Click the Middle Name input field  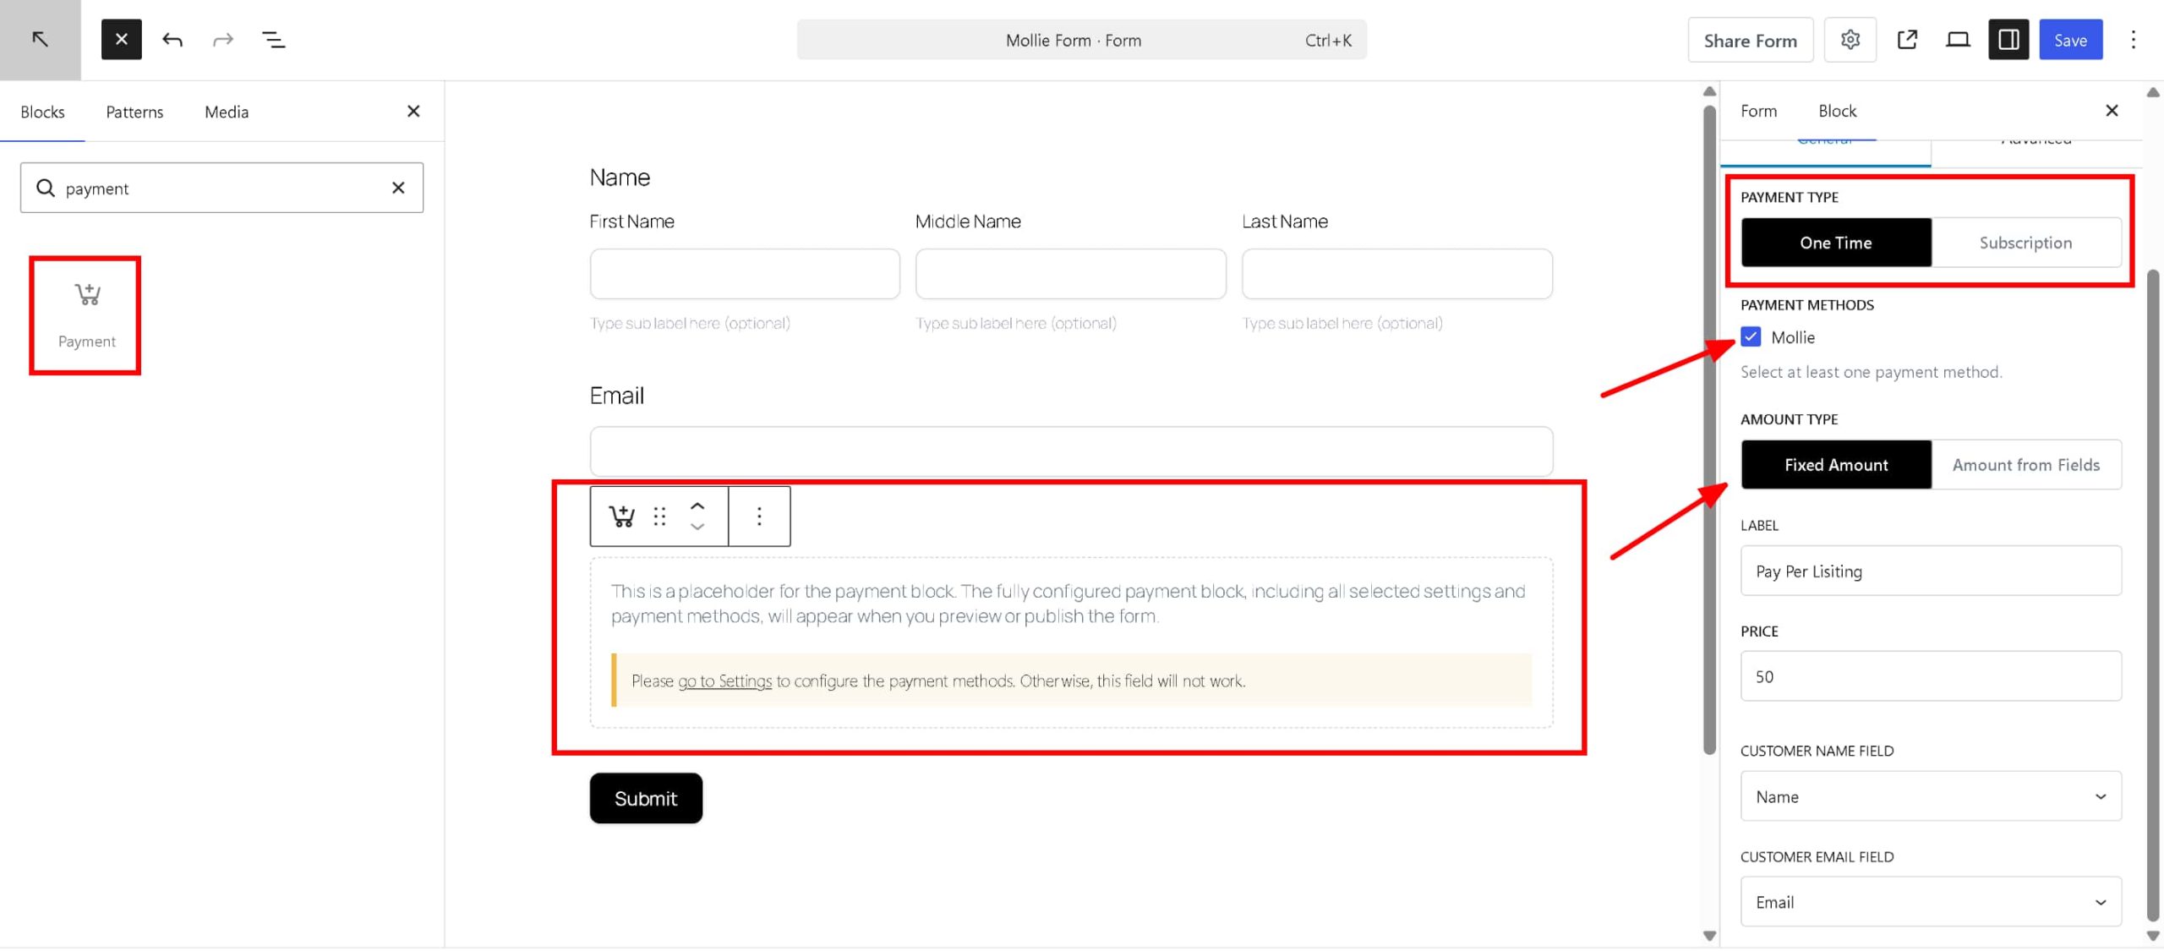[1070, 274]
